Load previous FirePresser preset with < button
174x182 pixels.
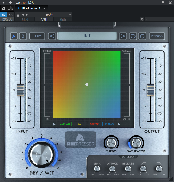[52, 36]
